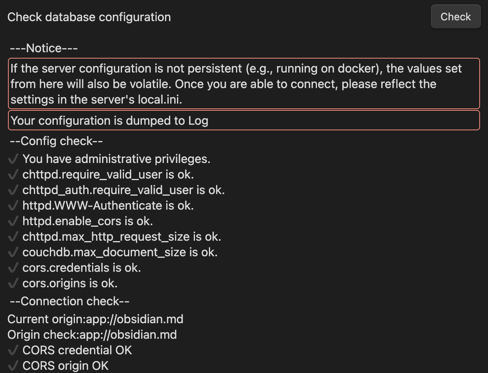Click the checkmark beside administrative privileges
This screenshot has height=373, width=488.
click(13, 159)
